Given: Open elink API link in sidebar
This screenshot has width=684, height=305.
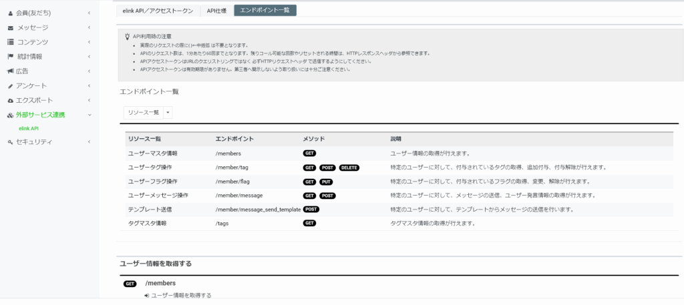Looking at the screenshot, I should [x=29, y=128].
